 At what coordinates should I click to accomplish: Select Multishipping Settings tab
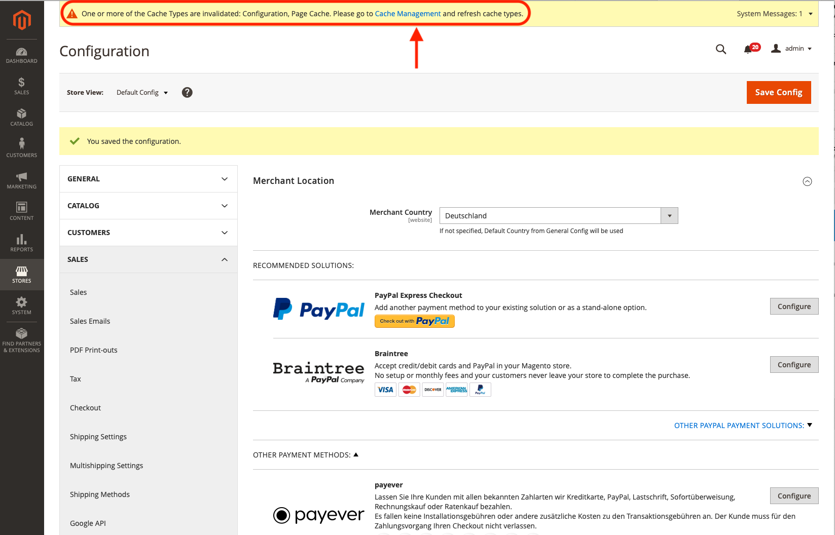pyautogui.click(x=106, y=466)
